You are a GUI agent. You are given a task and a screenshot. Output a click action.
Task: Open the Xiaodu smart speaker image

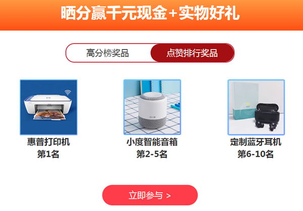(x=153, y=107)
